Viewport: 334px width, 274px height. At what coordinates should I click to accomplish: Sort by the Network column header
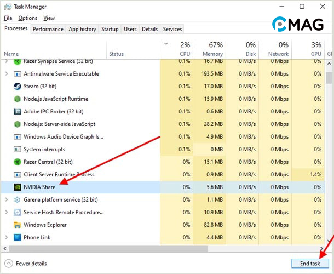pyautogui.click(x=275, y=49)
